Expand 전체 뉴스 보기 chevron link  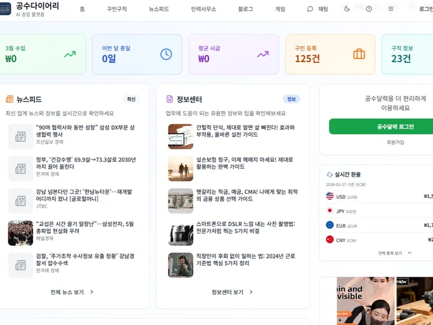(72, 292)
